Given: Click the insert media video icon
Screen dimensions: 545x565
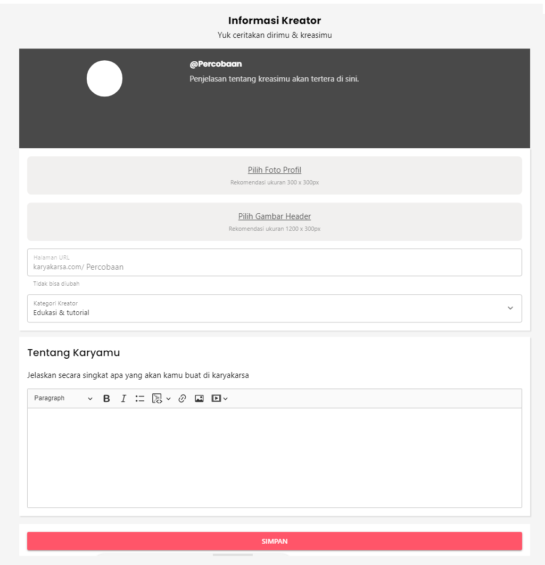Looking at the screenshot, I should (216, 398).
